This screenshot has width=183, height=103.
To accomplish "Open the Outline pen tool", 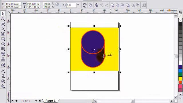I will coord(3,76).
